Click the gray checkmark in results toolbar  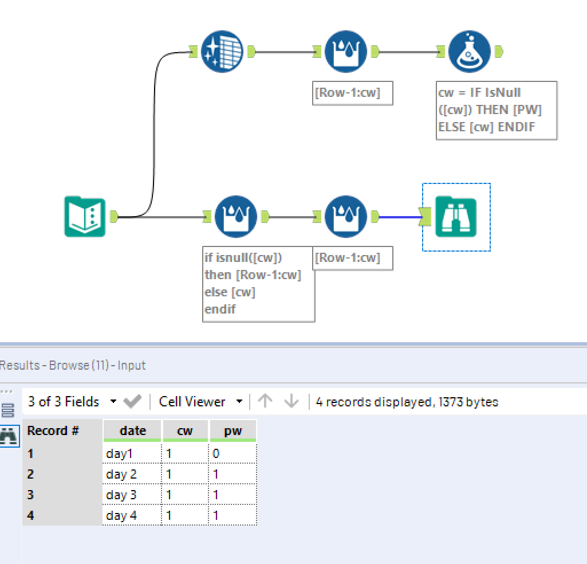[132, 401]
